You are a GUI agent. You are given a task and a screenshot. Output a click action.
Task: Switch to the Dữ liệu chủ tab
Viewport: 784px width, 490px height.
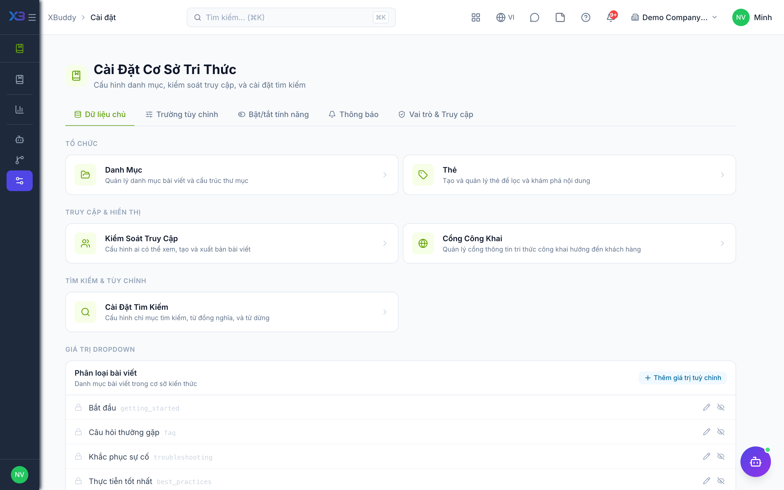[100, 114]
